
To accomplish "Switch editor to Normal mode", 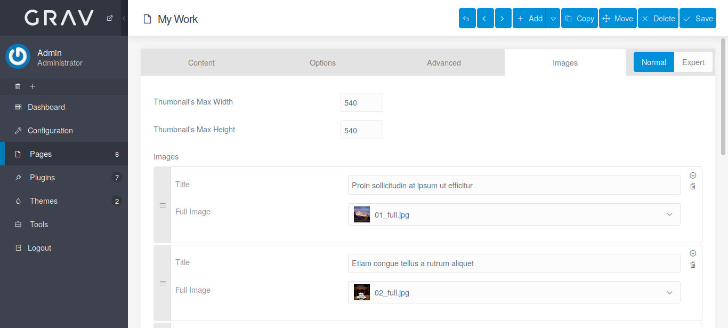I will [x=654, y=62].
